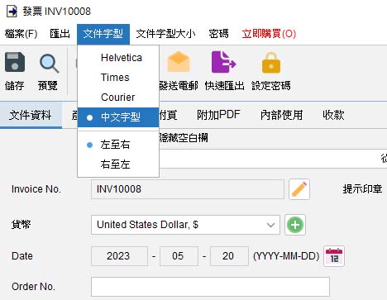
Task: Click the Order No. label
Action: (33, 287)
